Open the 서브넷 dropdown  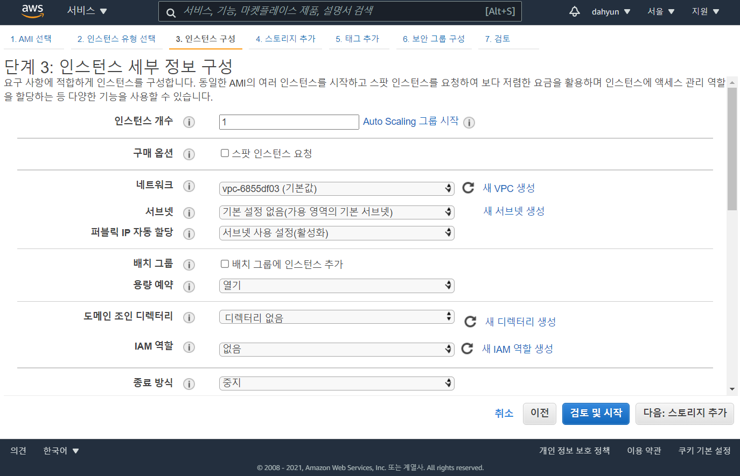(337, 212)
